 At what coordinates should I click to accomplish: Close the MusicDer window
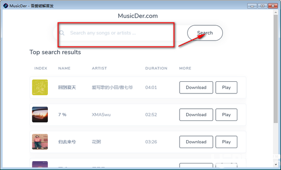(273, 6)
